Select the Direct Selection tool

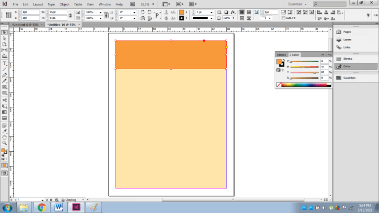(4, 38)
